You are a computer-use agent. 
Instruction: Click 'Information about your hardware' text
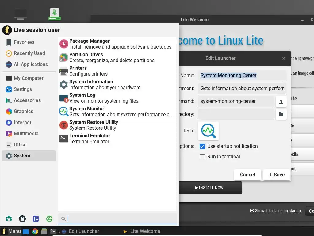click(105, 88)
